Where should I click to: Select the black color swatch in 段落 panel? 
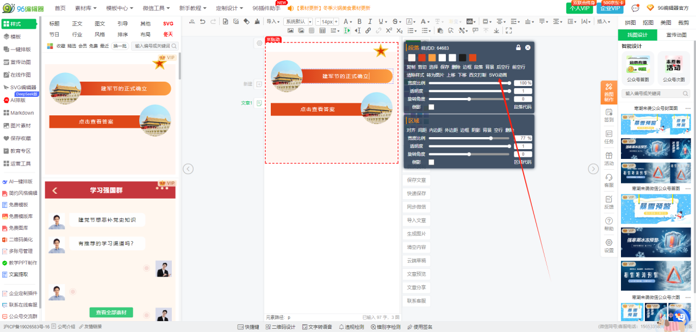[x=462, y=58]
